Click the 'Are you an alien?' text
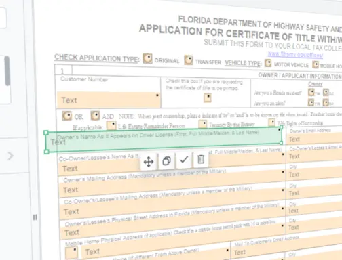 pos(269,103)
